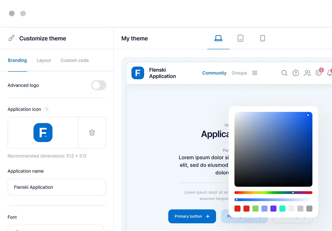Switch to the Custom code tab
This screenshot has height=231, width=332.
pos(75,60)
